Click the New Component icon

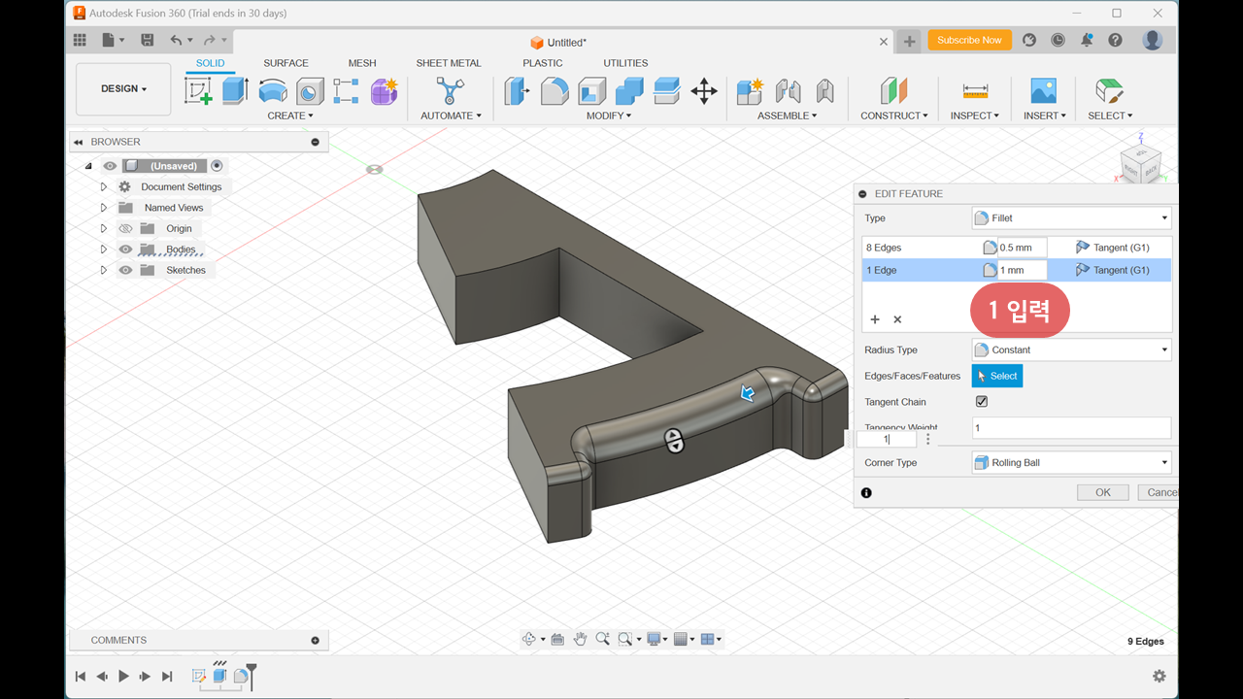click(x=750, y=91)
